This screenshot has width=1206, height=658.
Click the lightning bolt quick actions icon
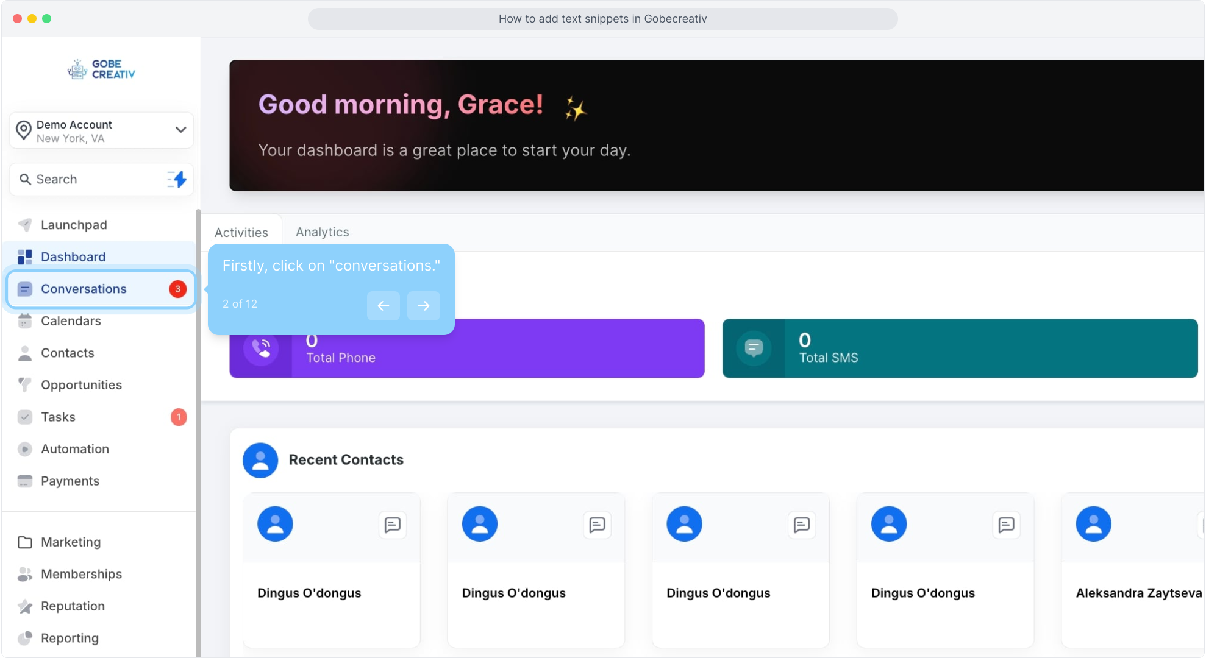pos(177,179)
